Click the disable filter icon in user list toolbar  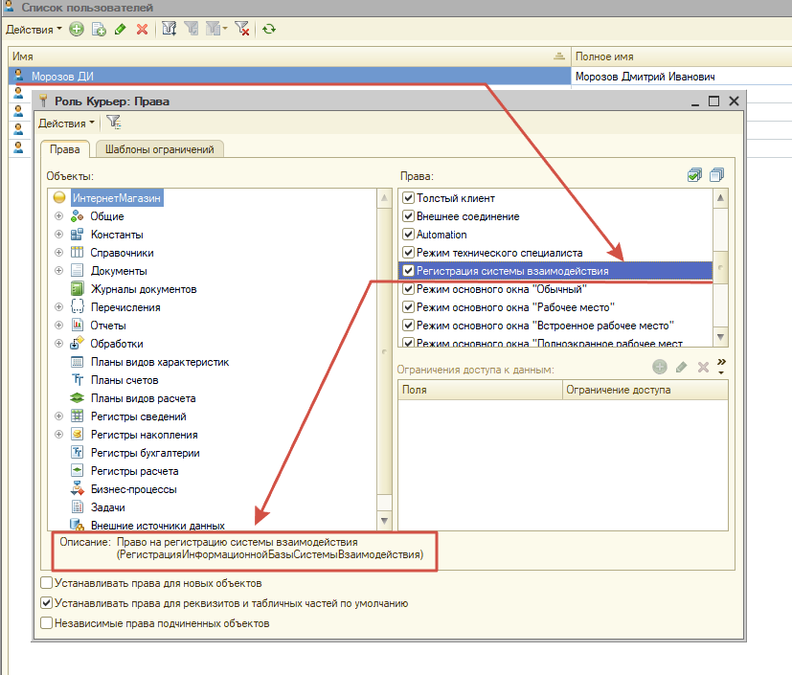(242, 30)
